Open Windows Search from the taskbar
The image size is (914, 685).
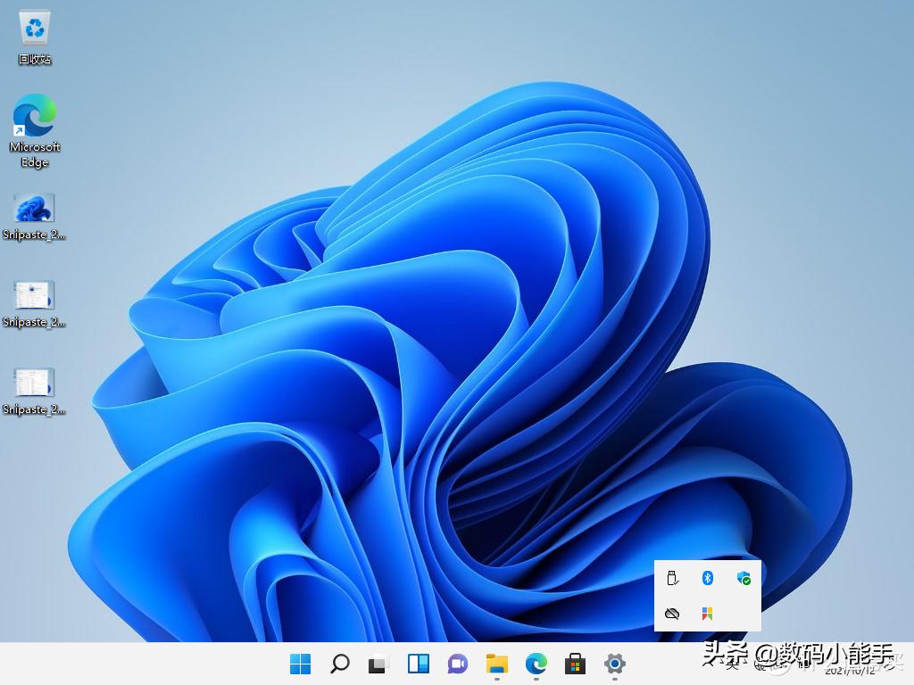(x=339, y=664)
